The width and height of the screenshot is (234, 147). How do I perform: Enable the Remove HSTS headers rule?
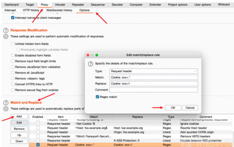click(38, 136)
